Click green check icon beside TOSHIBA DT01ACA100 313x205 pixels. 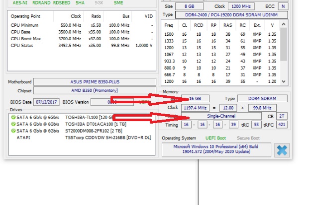pos(13,124)
